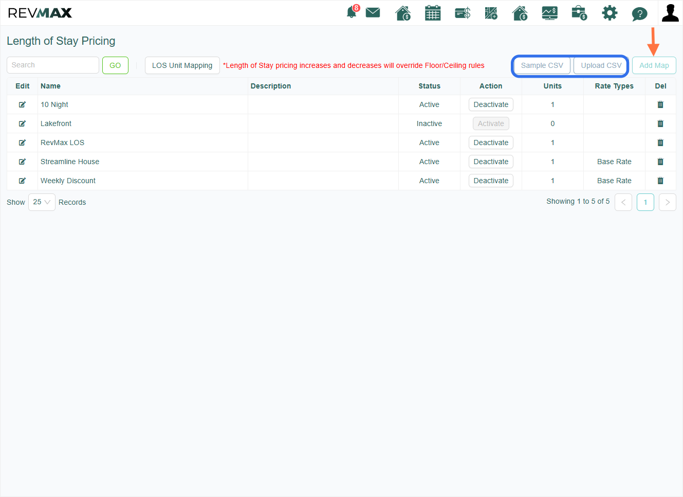
Task: Open the credit card dollar icon
Action: pos(463,13)
